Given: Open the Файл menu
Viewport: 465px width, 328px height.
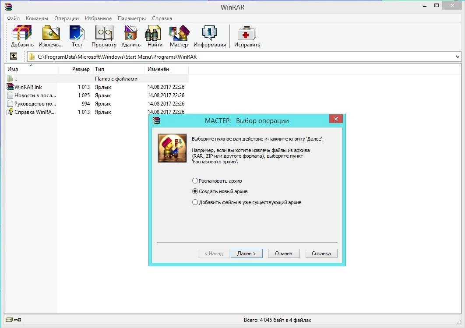Looking at the screenshot, I should click(13, 18).
